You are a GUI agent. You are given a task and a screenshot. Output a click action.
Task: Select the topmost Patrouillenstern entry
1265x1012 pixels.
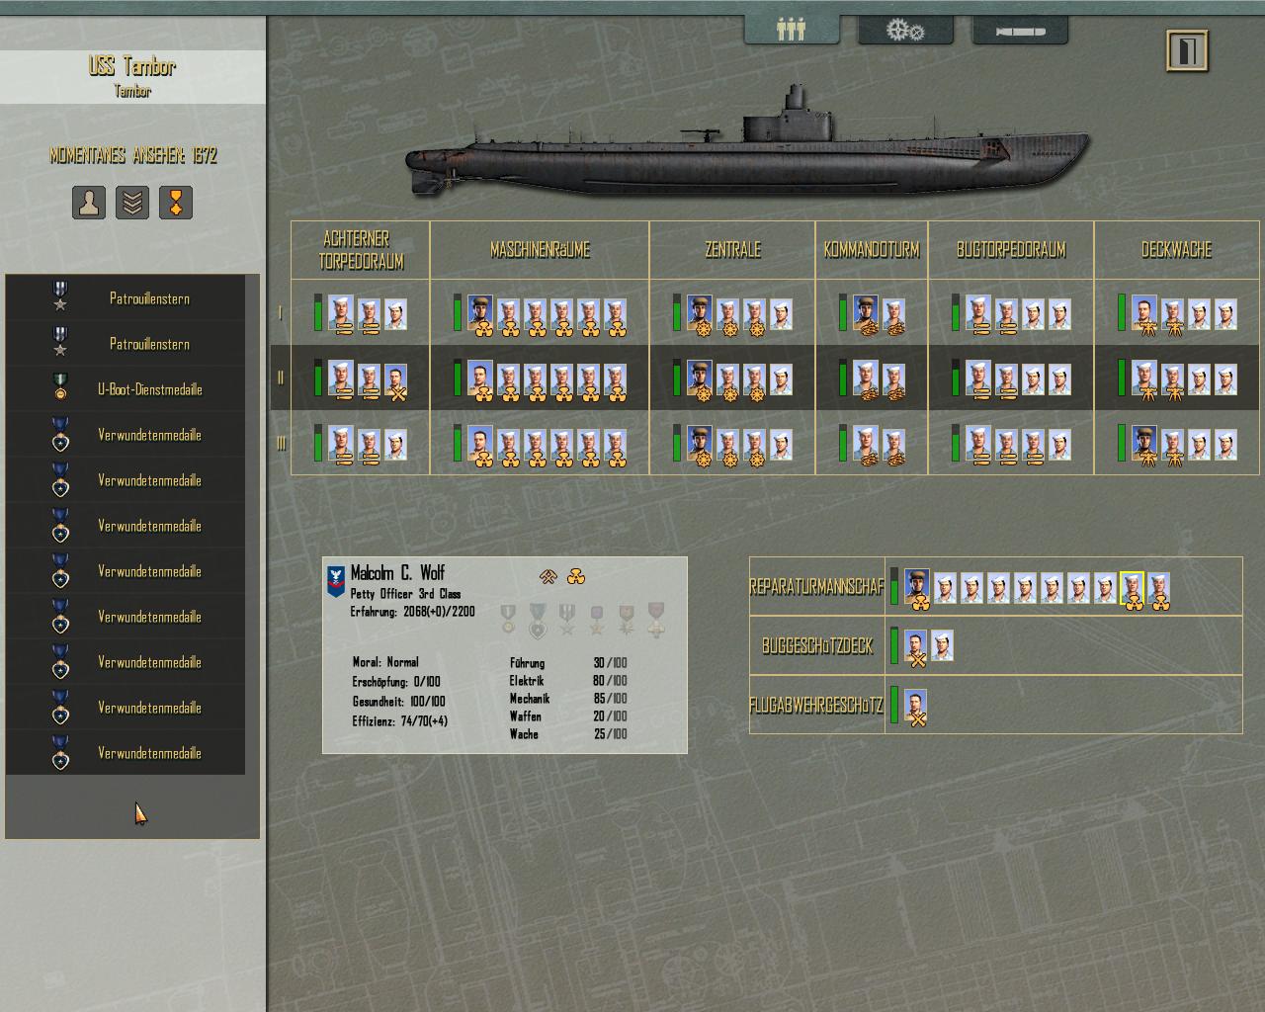[x=126, y=298]
